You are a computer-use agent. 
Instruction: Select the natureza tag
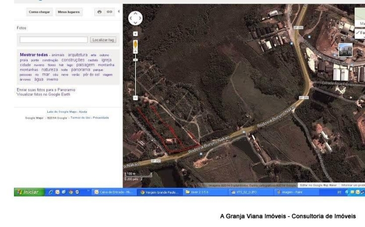pos(49,70)
